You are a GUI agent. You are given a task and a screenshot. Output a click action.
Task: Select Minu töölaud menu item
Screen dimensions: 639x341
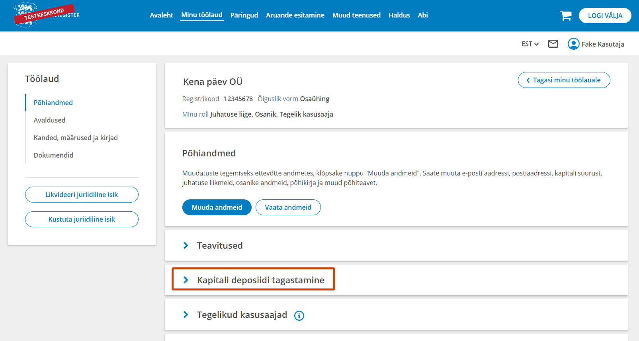[201, 15]
